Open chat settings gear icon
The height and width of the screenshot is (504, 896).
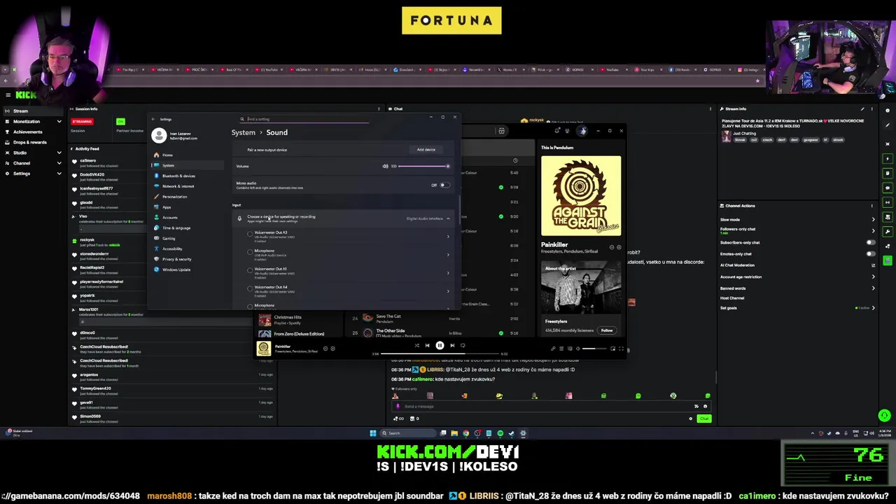tap(691, 419)
